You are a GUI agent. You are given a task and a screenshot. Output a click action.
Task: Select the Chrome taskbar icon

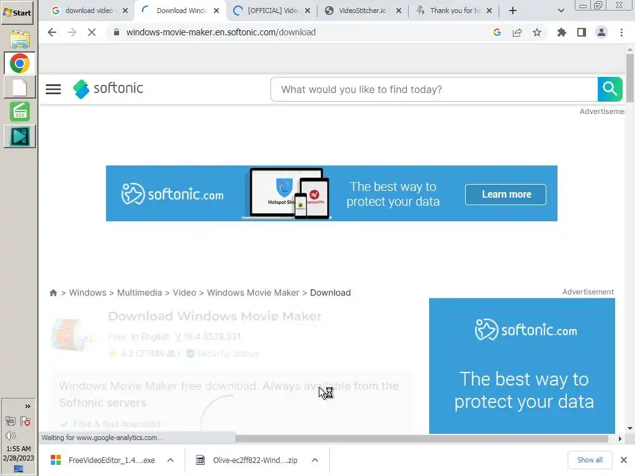(x=19, y=64)
